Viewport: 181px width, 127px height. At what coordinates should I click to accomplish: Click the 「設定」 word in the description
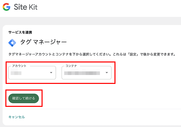[133, 54]
